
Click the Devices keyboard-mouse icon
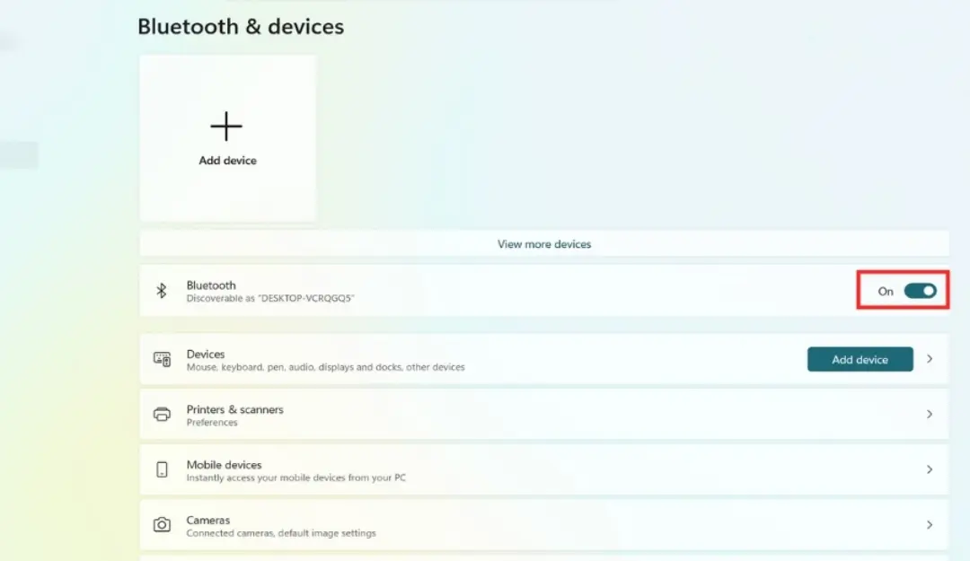click(x=162, y=359)
